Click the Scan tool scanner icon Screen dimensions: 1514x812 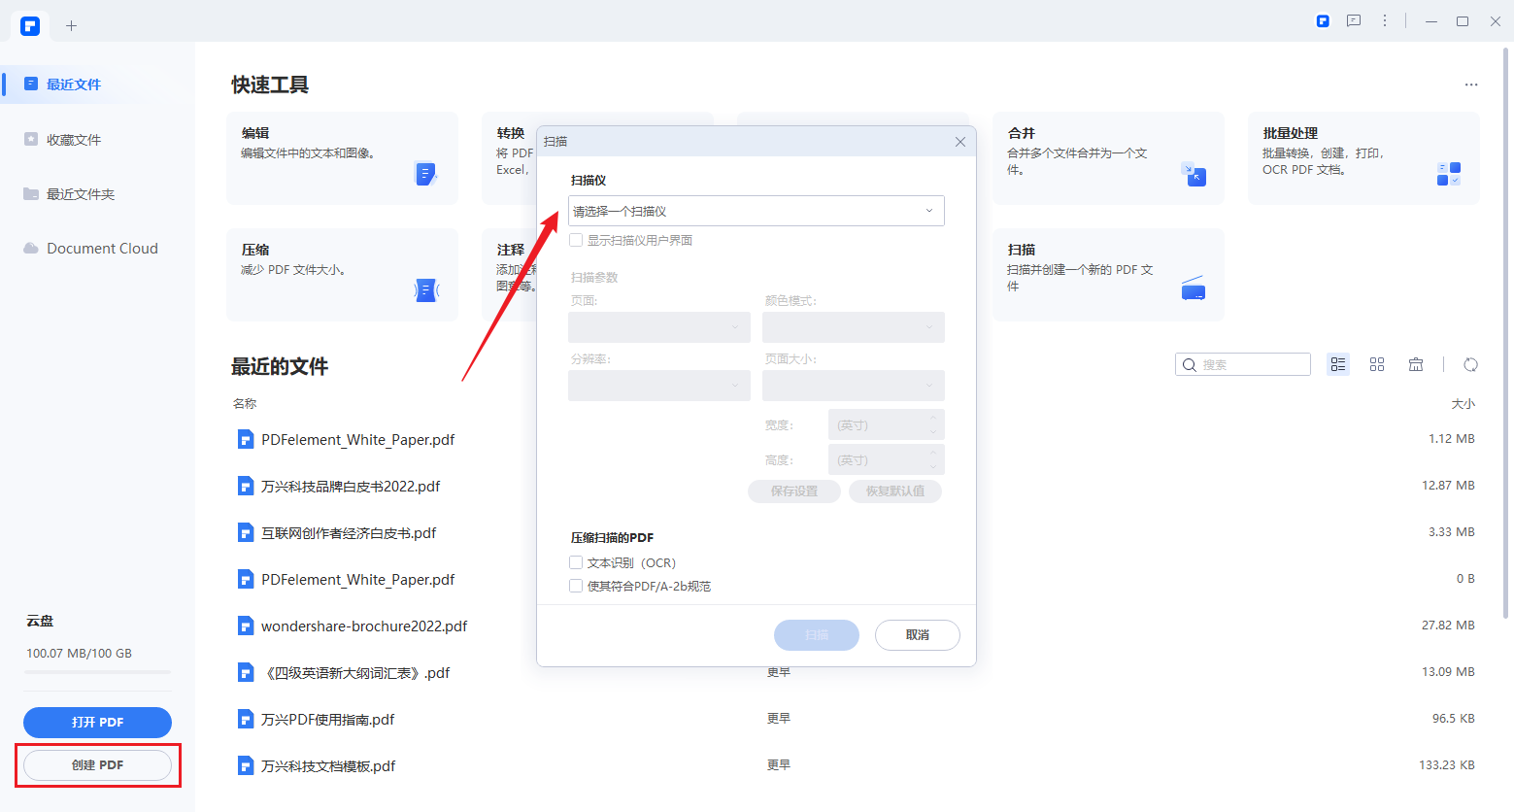click(1193, 288)
